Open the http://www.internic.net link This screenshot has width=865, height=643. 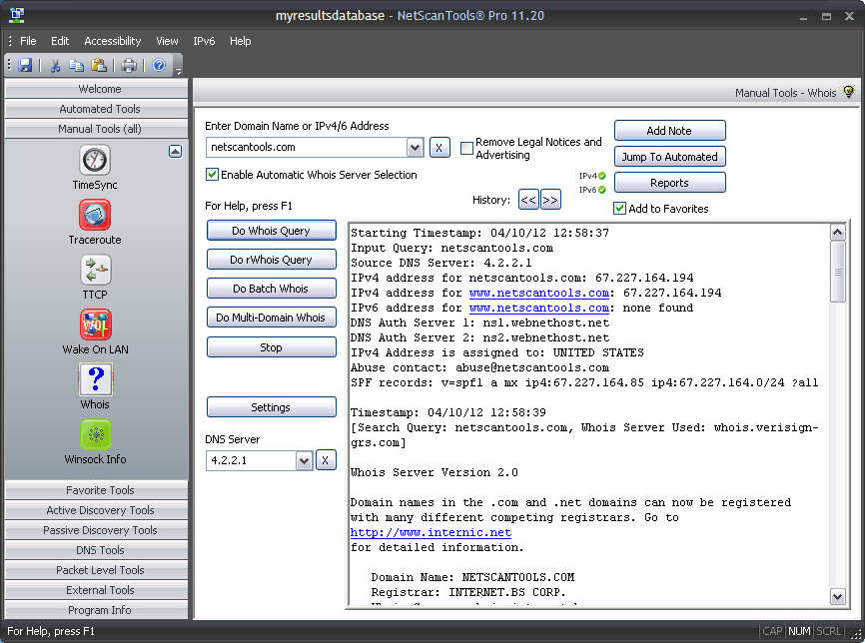(x=431, y=533)
